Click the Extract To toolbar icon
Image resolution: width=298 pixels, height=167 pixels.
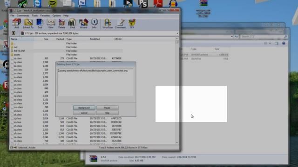click(x=28, y=24)
